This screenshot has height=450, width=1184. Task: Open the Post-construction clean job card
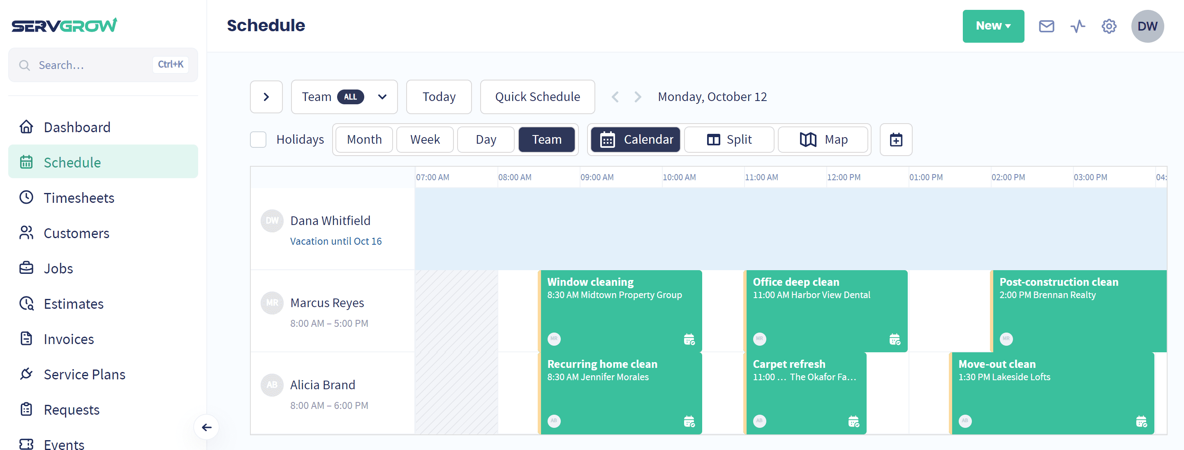pos(1078,311)
